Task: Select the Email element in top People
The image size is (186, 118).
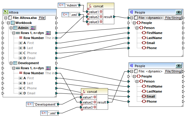Action: (x=151, y=43)
